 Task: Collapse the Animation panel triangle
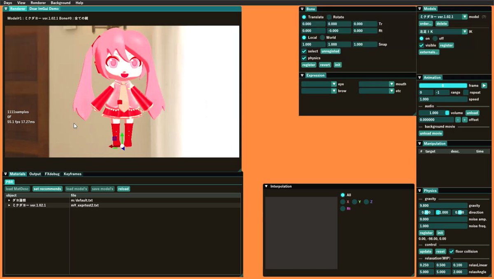(420, 77)
